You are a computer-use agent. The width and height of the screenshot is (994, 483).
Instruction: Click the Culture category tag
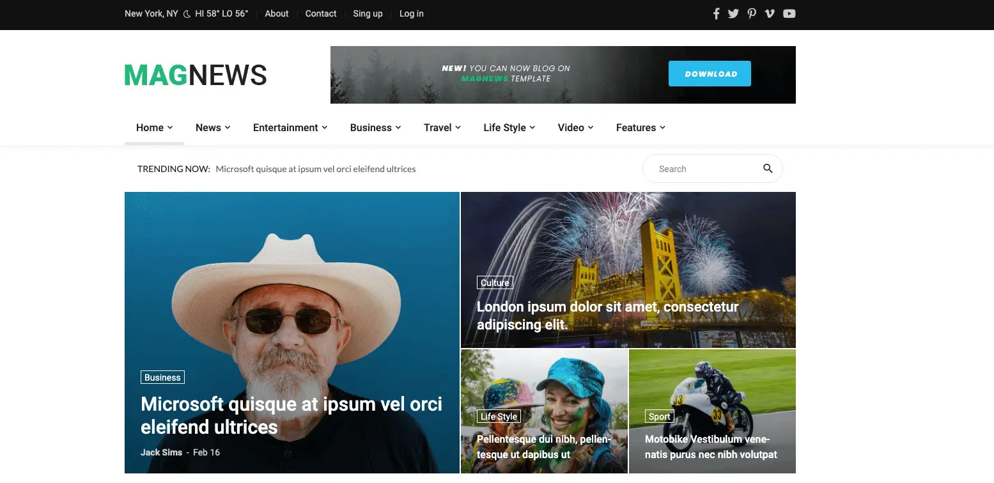coord(495,283)
